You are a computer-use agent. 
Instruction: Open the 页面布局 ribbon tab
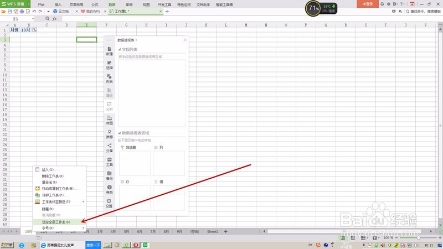[x=76, y=4]
